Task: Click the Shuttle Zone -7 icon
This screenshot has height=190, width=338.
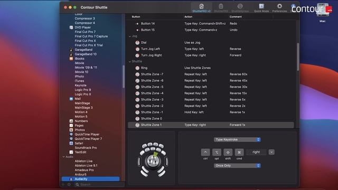Action: tap(137, 74)
